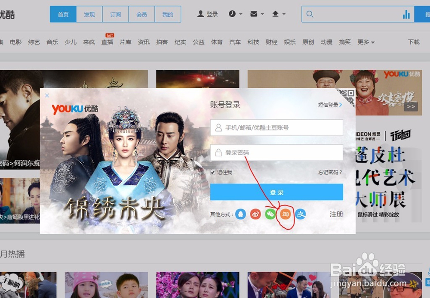Expand the messages dropdown arrow

(262, 14)
